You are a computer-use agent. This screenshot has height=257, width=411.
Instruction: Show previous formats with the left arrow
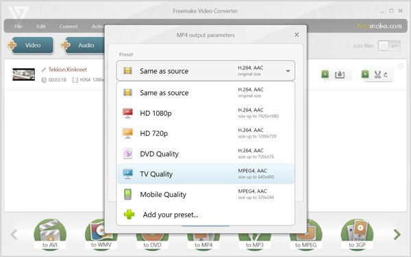point(14,234)
